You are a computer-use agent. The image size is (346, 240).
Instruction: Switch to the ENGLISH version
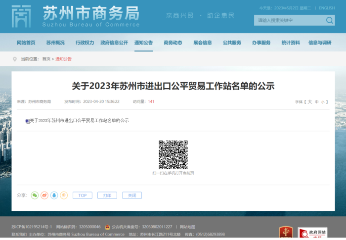327,8
